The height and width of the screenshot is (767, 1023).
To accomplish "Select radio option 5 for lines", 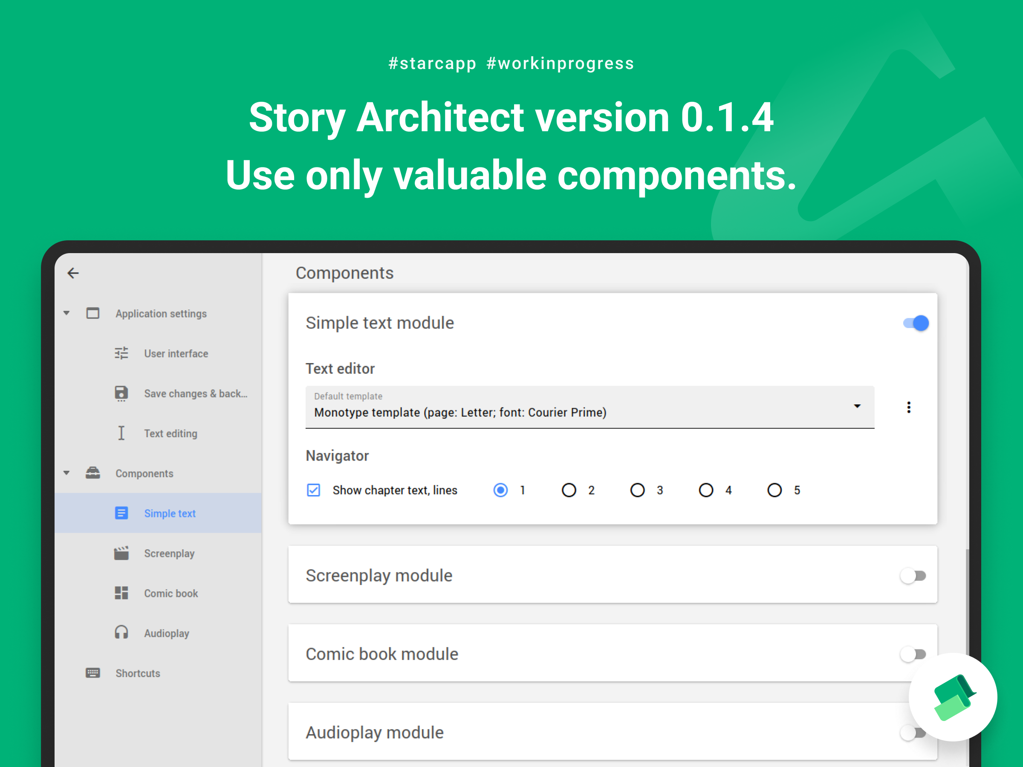I will click(774, 490).
